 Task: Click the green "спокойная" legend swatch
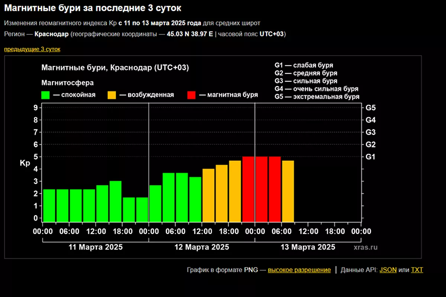click(46, 95)
